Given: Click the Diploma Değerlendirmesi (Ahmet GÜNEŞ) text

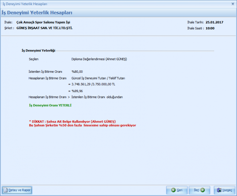Looking at the screenshot, I should [99, 59].
